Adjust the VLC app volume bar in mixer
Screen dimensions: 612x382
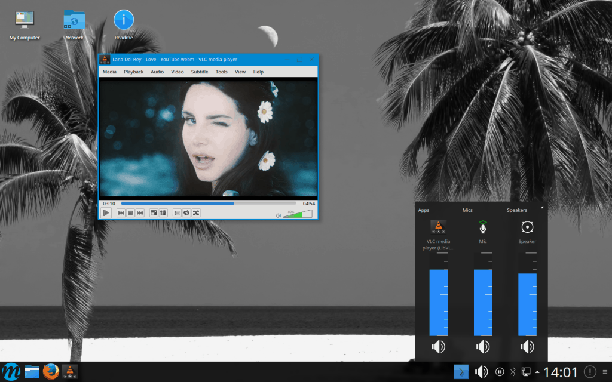(438, 294)
